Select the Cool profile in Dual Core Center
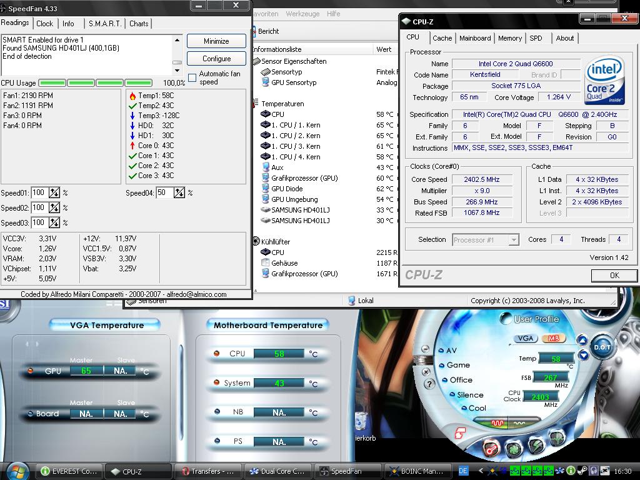 point(474,408)
